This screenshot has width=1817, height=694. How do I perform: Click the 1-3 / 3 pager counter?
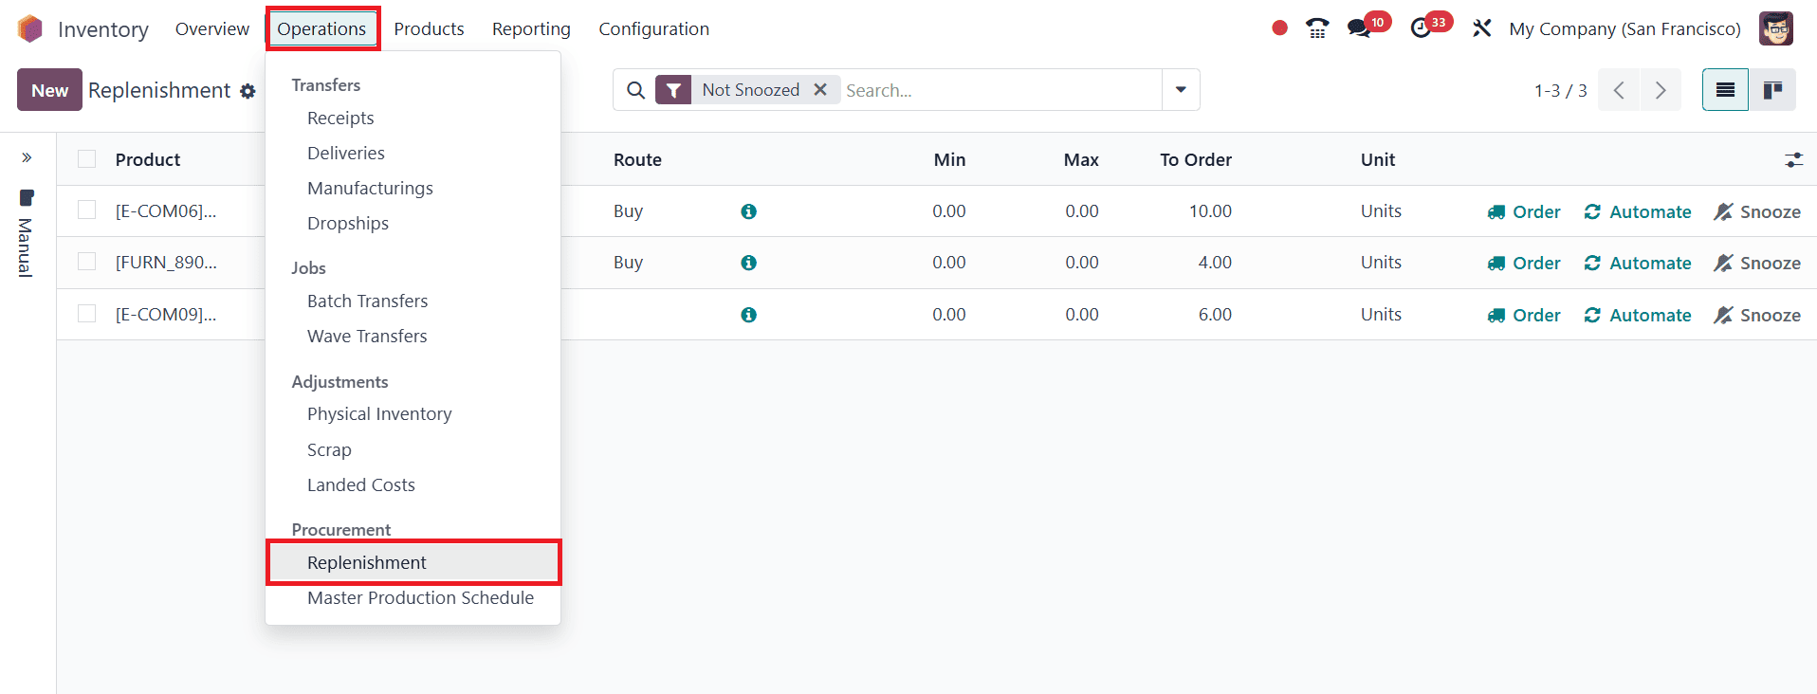tap(1561, 90)
